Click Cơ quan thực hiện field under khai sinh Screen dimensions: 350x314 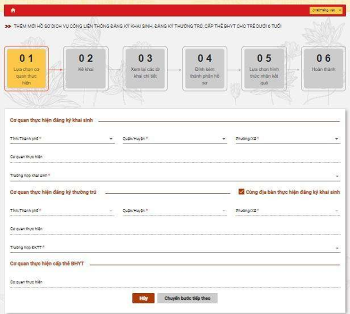click(x=175, y=158)
